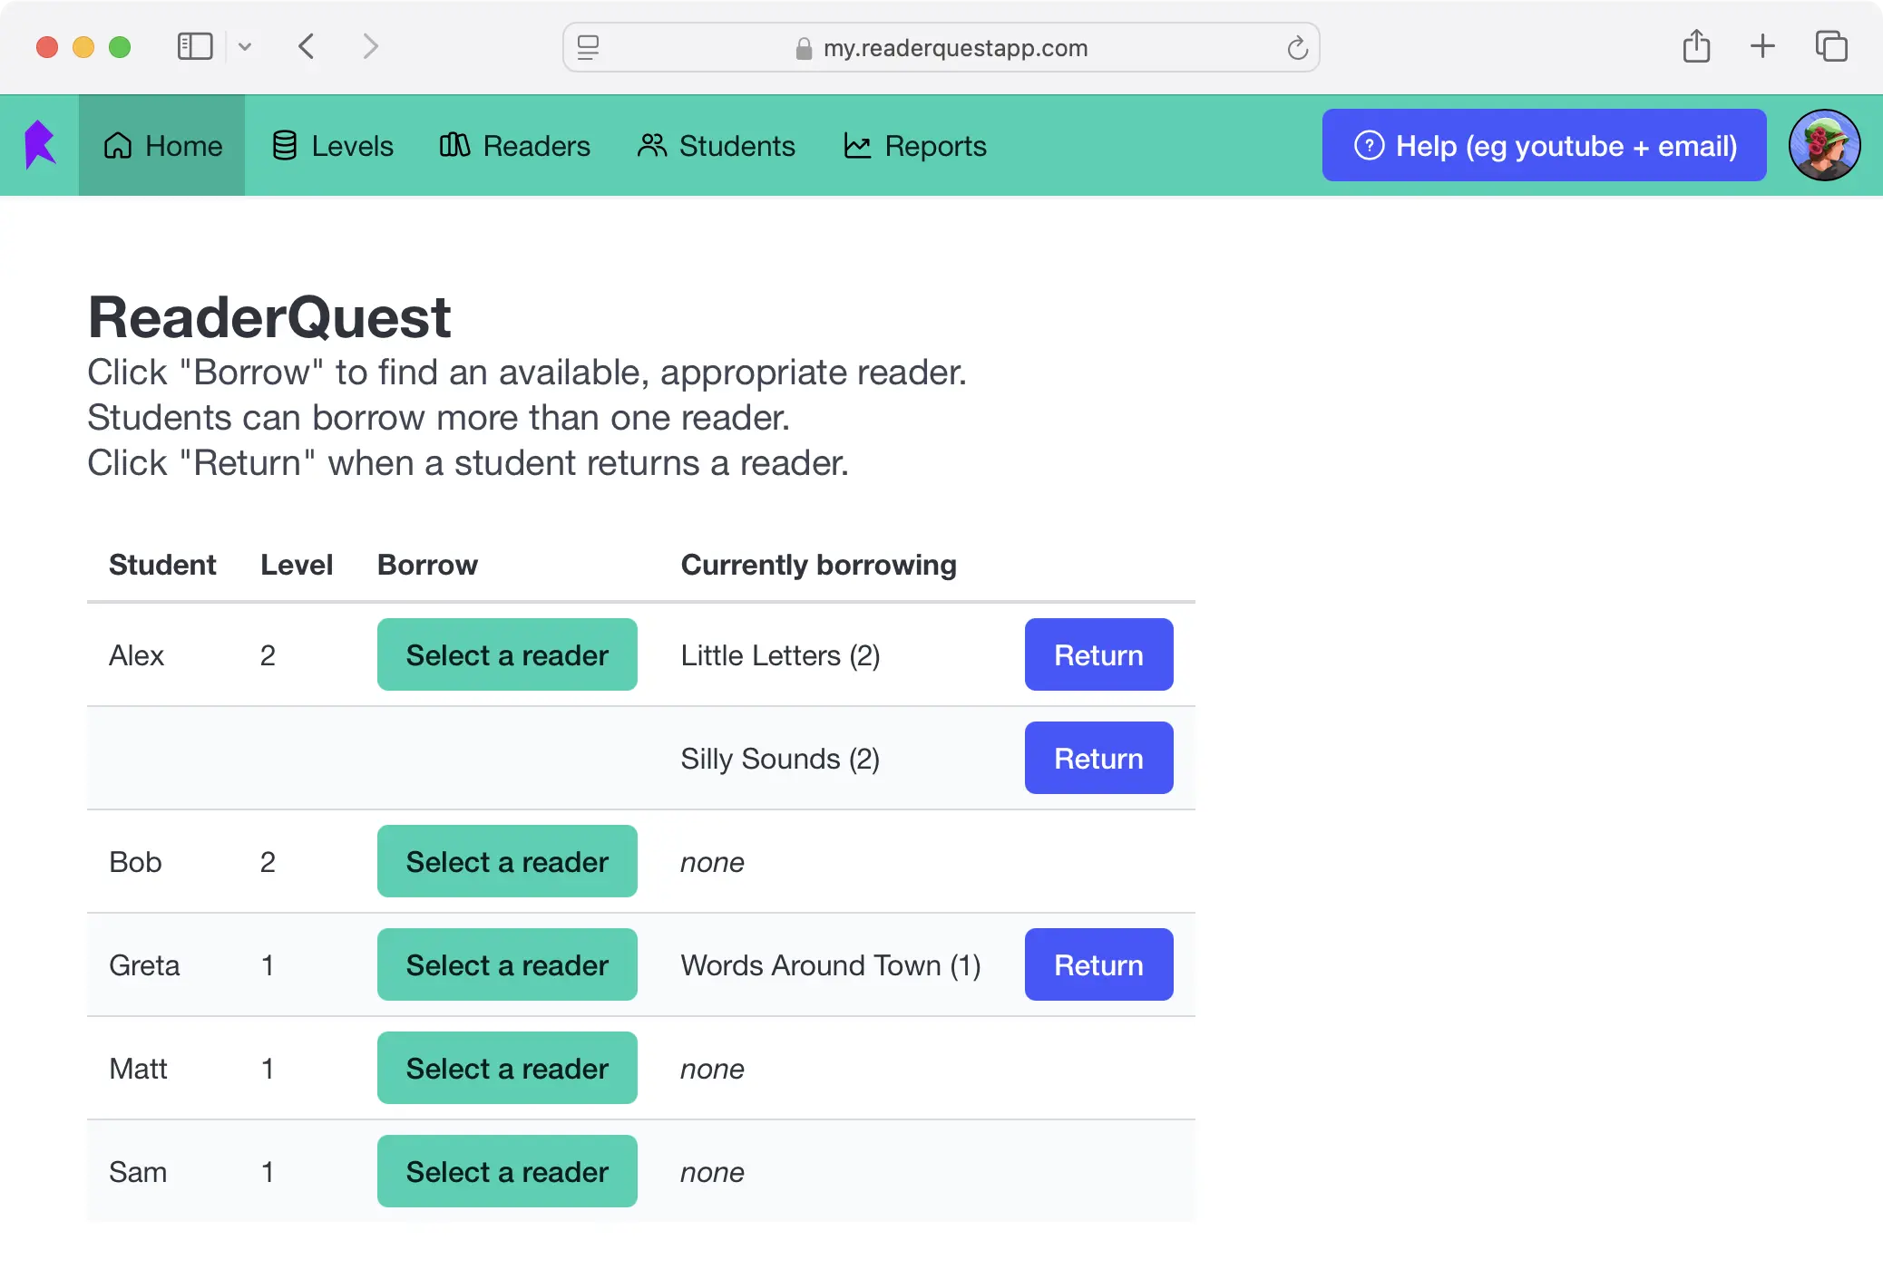This screenshot has height=1269, width=1883.
Task: Click the purple ReaderQuest logo icon
Action: pyautogui.click(x=40, y=145)
